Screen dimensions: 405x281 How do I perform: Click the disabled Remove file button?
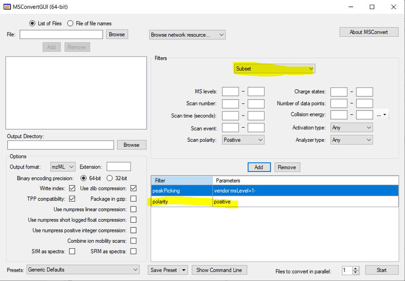click(77, 47)
